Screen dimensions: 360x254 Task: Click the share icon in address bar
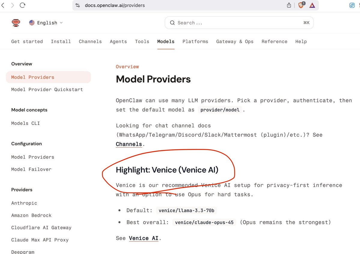pos(289,5)
